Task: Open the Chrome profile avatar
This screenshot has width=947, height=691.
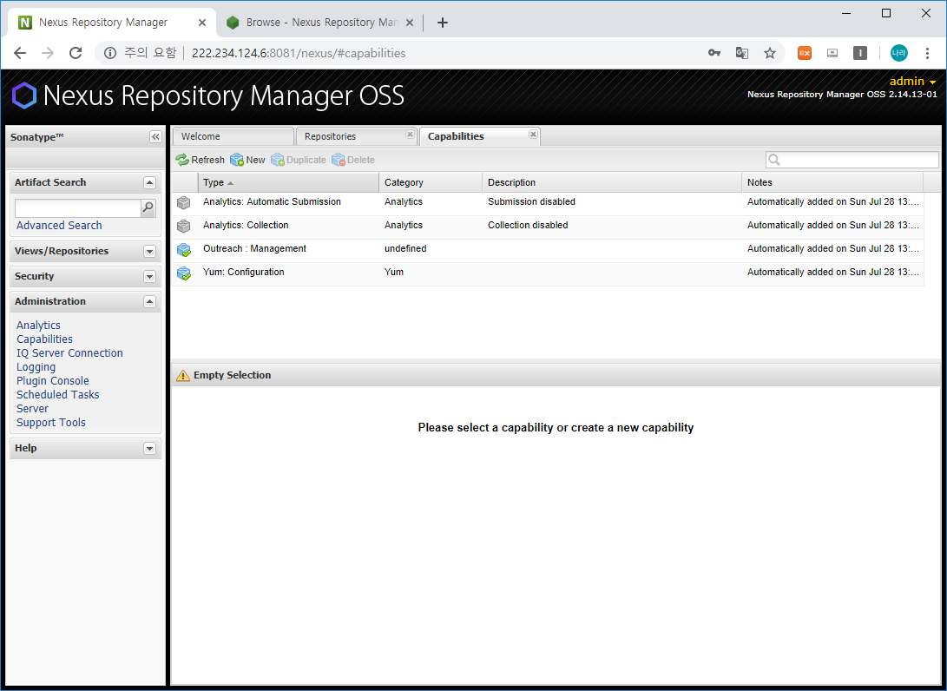Action: (898, 53)
